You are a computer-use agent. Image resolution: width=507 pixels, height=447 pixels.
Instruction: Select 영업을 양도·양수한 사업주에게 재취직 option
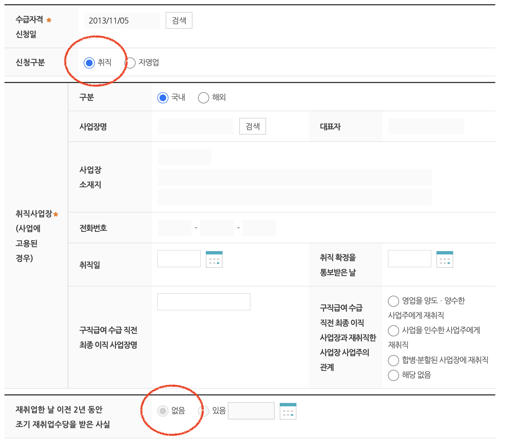pos(393,301)
